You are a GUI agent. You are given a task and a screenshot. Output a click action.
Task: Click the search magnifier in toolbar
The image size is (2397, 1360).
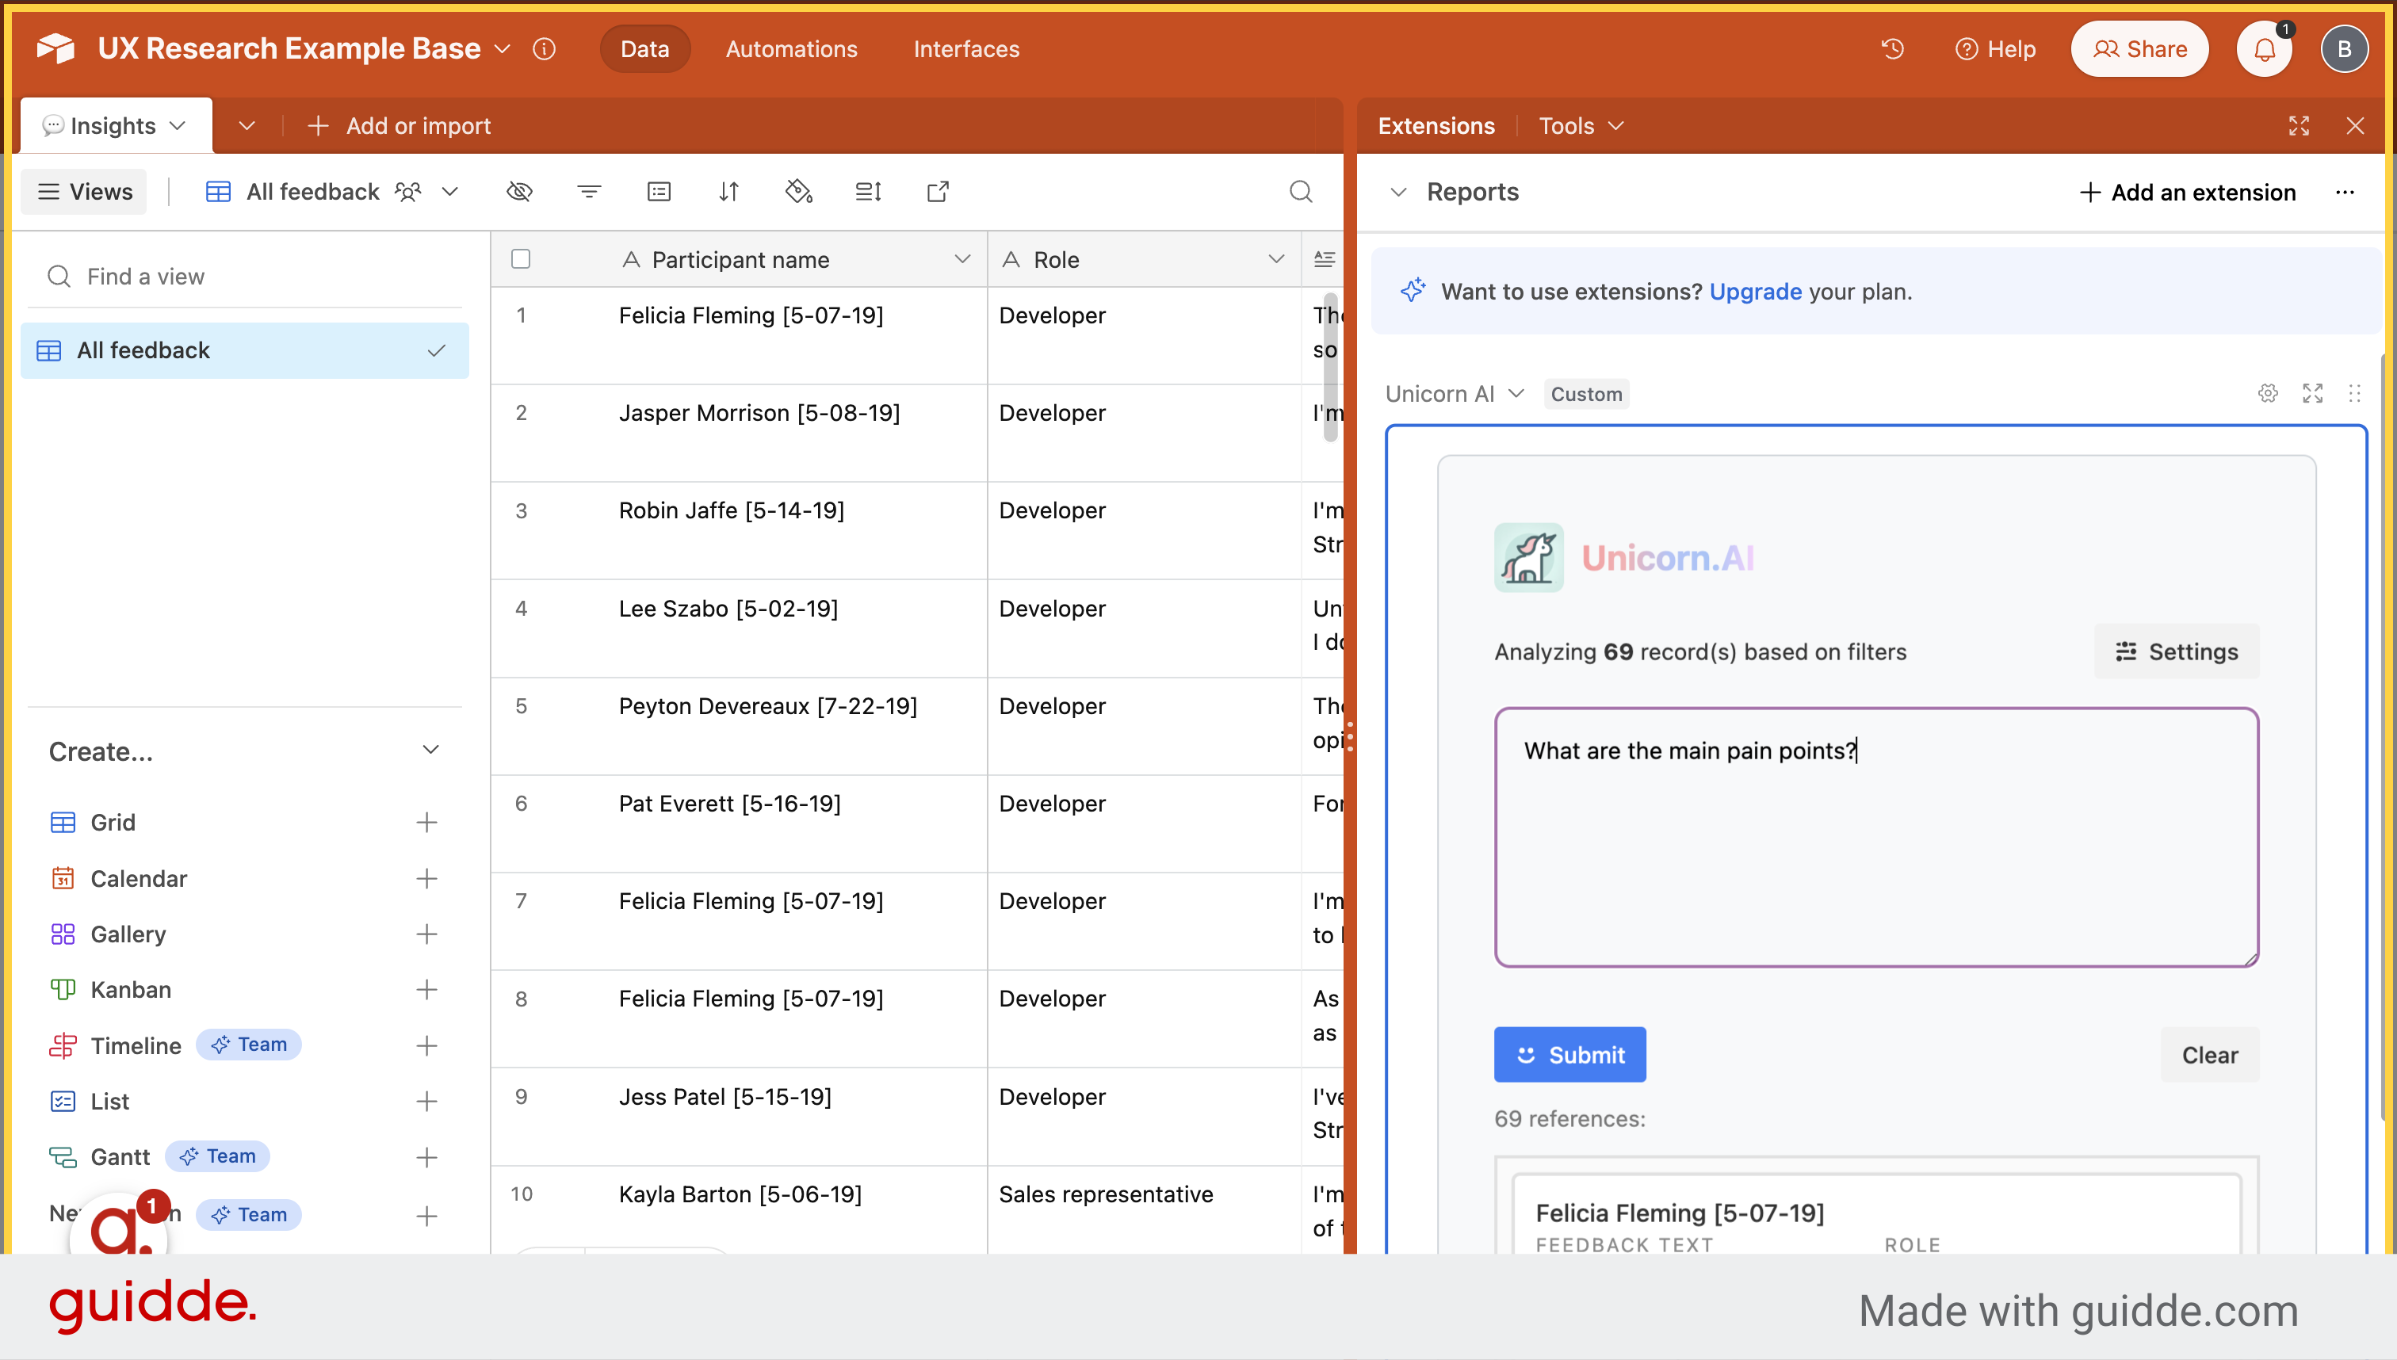[1300, 192]
